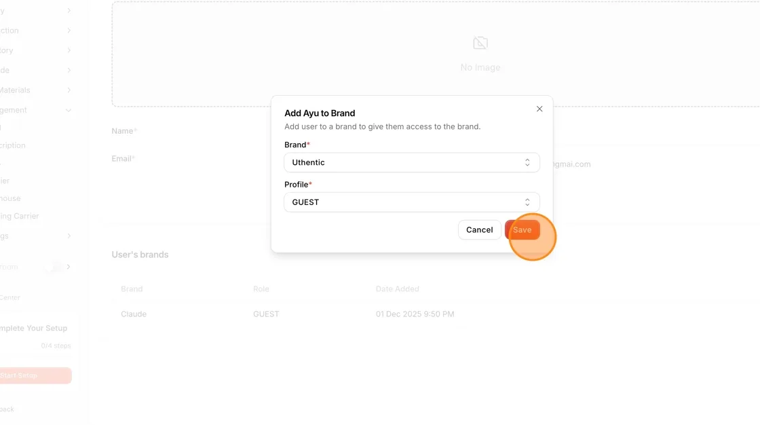Click the chevron right of the 'room' toggle
Viewport: 760px width, 425px height.
[69, 267]
